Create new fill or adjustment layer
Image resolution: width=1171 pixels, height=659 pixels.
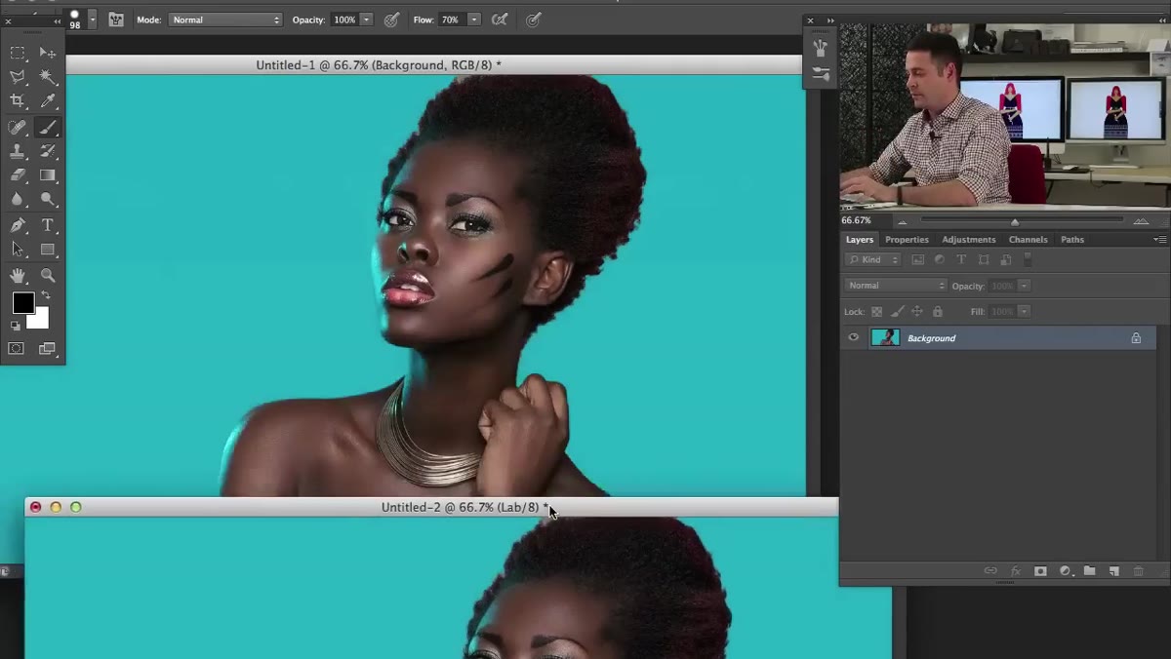click(1065, 571)
